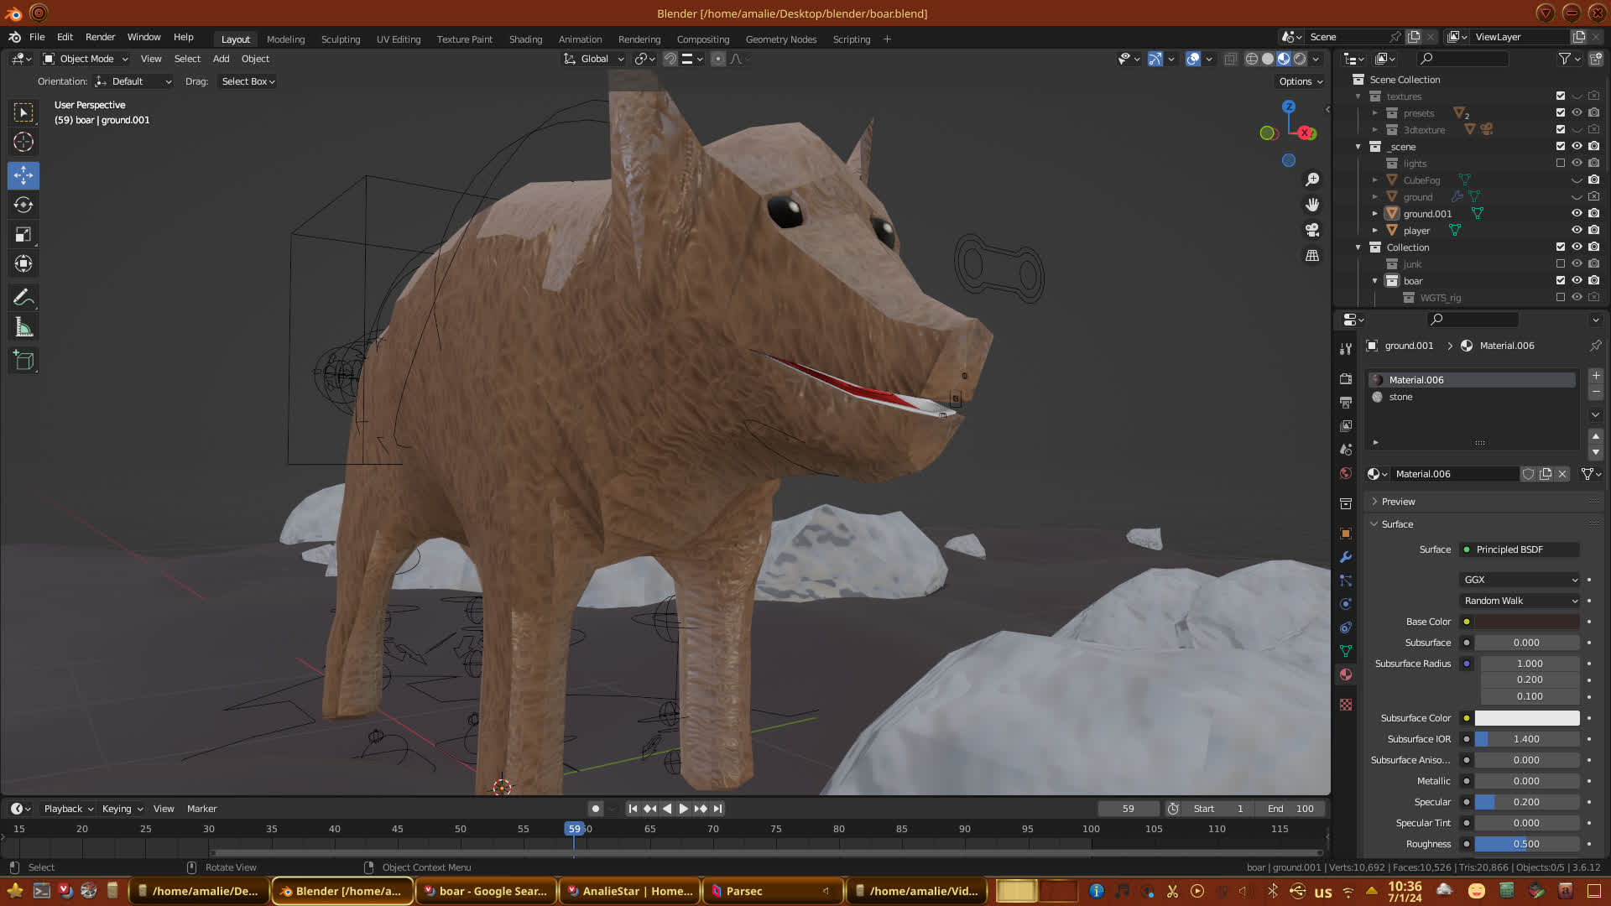Click the Options button in viewport
Image resolution: width=1611 pixels, height=906 pixels.
pos(1300,81)
